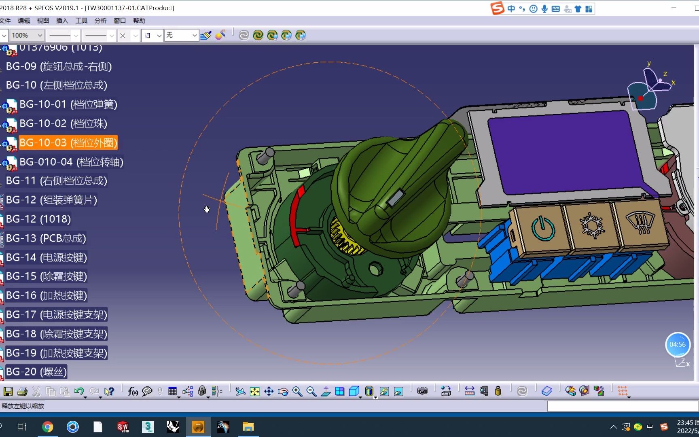Click the shading view mode cylinder icon
699x437 pixels.
pyautogui.click(x=369, y=391)
